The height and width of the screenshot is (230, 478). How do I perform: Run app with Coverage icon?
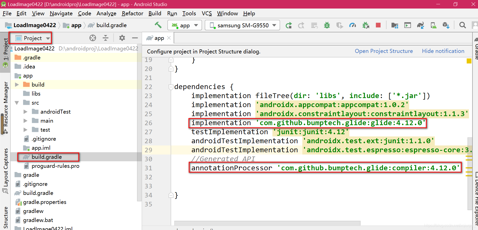coord(340,25)
